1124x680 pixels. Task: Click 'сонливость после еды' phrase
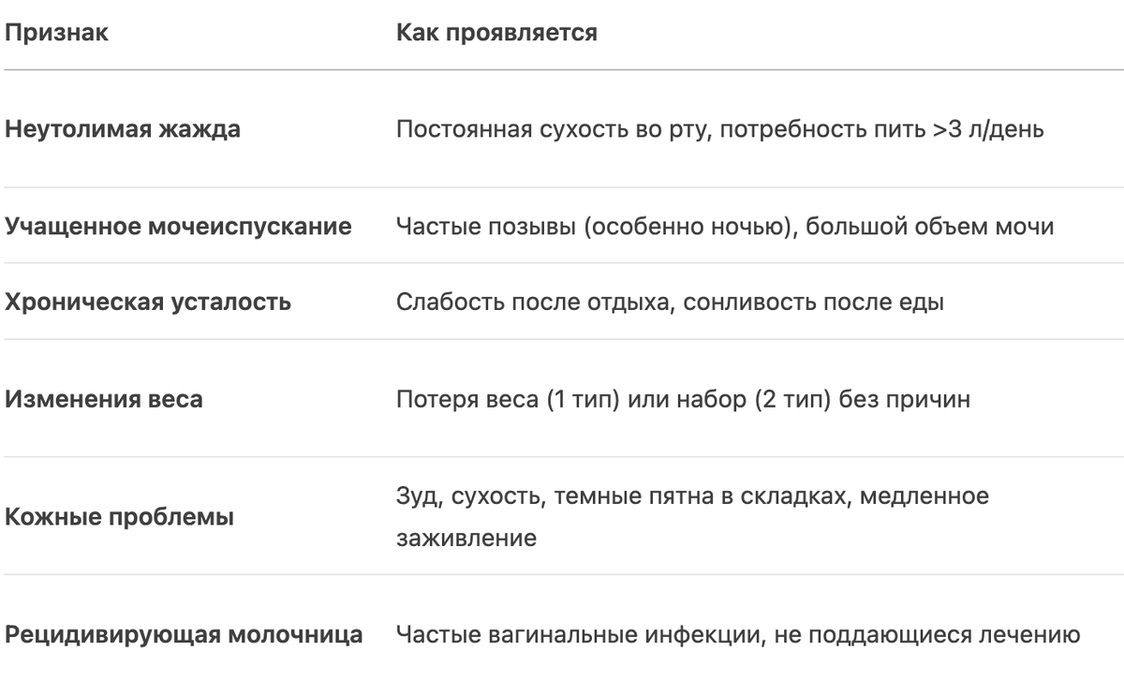coord(808,303)
